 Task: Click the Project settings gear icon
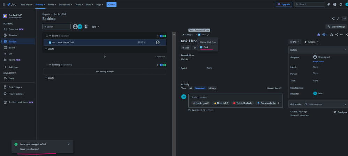point(5,94)
